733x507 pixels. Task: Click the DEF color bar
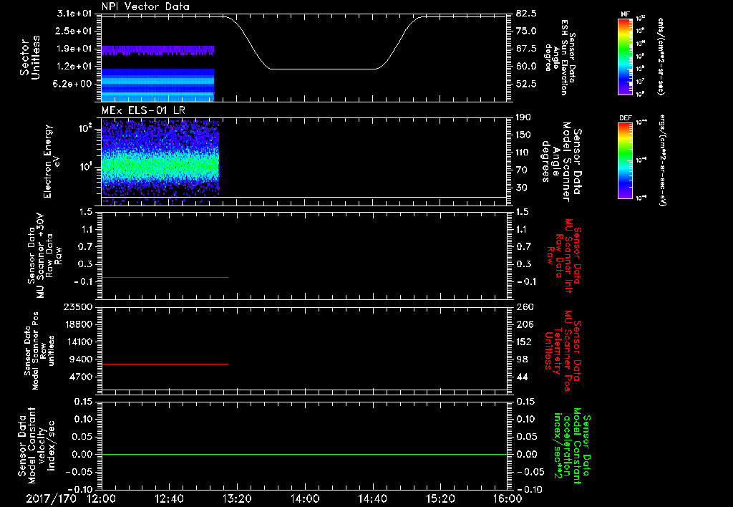click(626, 160)
